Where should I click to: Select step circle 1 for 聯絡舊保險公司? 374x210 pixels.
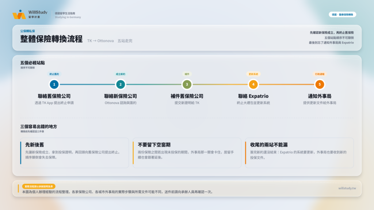54,84
